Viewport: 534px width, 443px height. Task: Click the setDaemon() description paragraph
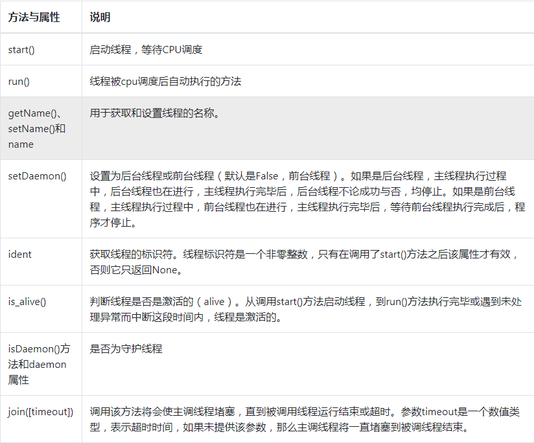click(303, 199)
